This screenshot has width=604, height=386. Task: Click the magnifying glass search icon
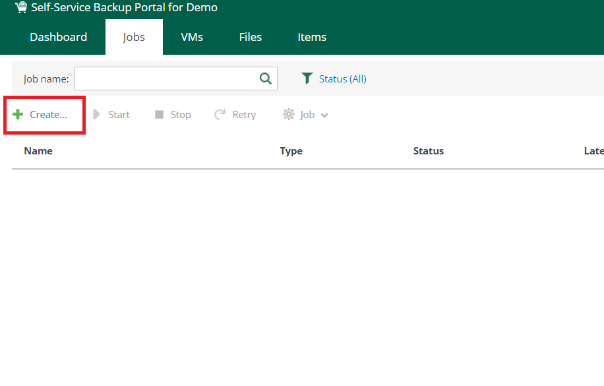266,79
